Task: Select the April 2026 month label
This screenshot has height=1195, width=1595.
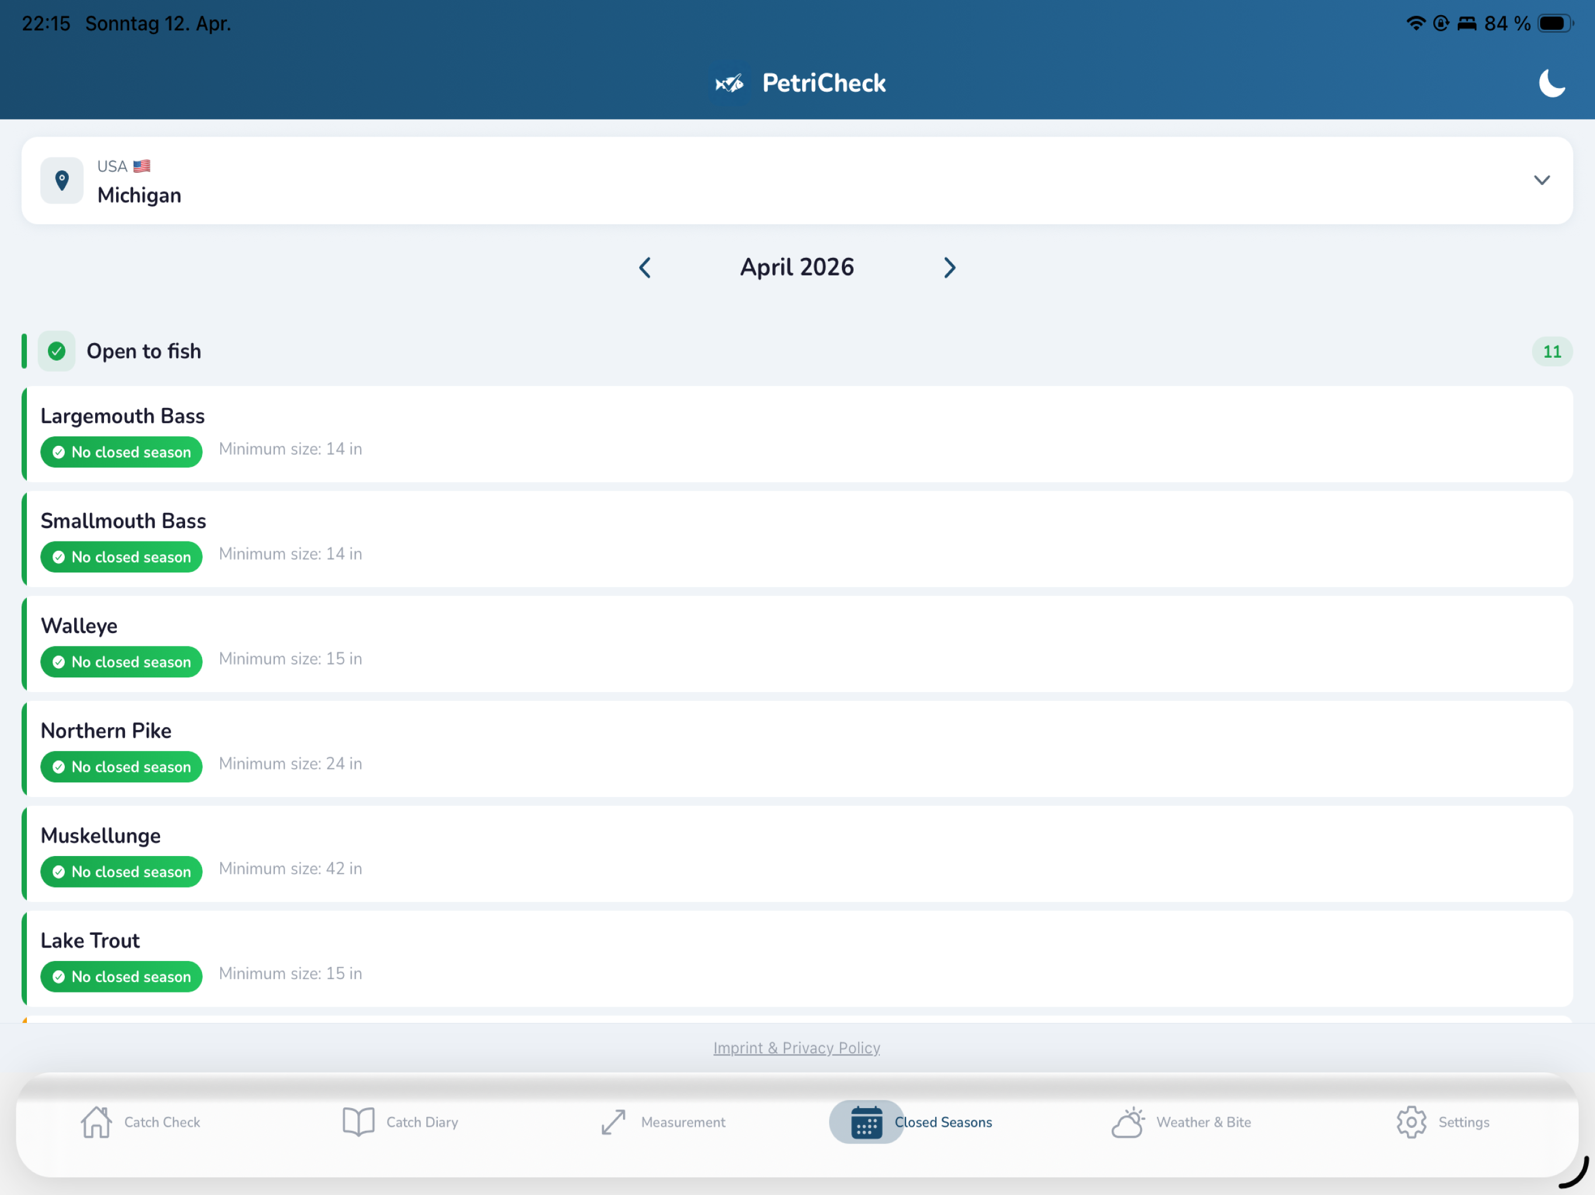Action: click(x=797, y=267)
